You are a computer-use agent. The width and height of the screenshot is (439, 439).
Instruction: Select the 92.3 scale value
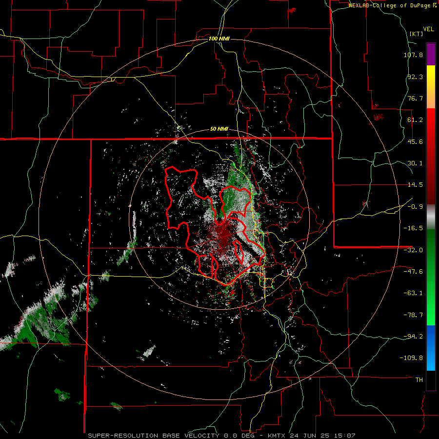pyautogui.click(x=415, y=77)
